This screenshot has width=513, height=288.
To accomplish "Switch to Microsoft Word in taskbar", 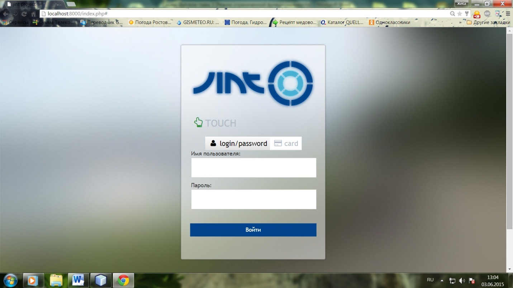I will click(78, 280).
